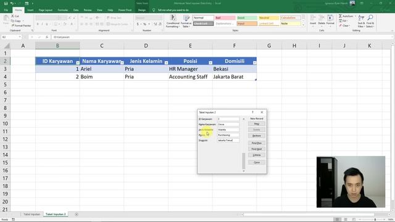Screen dimensions: 395x222
Task: Click the Paste icon
Action: (x=6, y=20)
